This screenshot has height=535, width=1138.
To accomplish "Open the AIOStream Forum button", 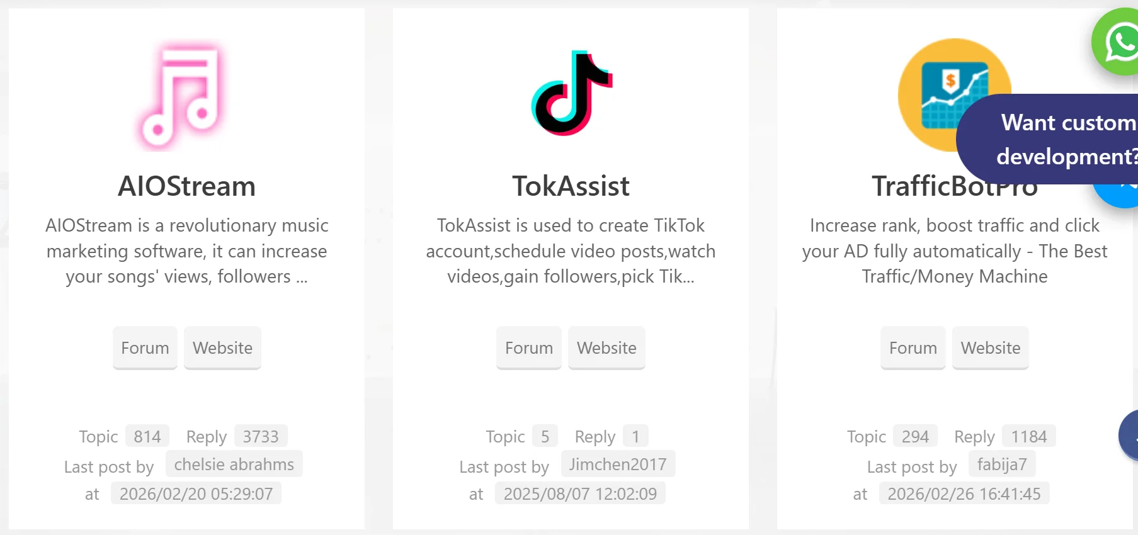I will click(x=145, y=348).
